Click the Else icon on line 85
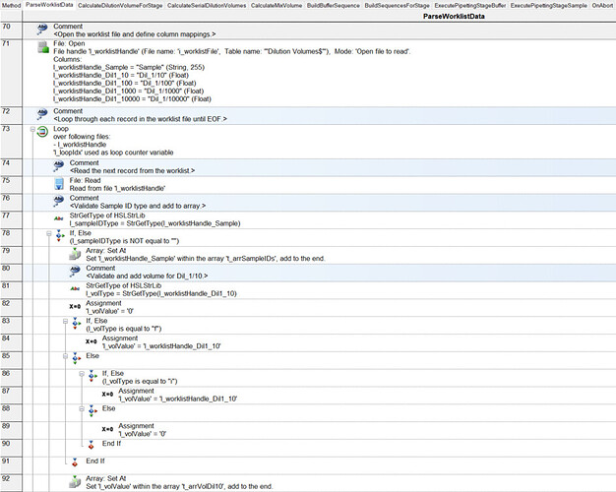 (76, 358)
